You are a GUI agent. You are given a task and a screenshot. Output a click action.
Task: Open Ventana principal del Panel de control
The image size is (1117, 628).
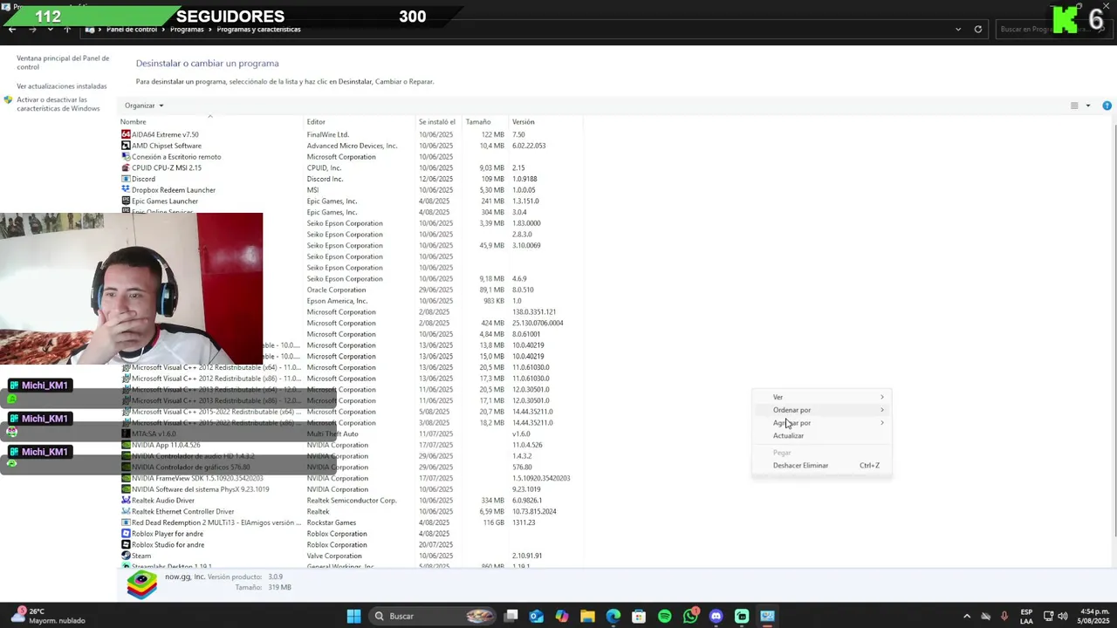(x=63, y=63)
